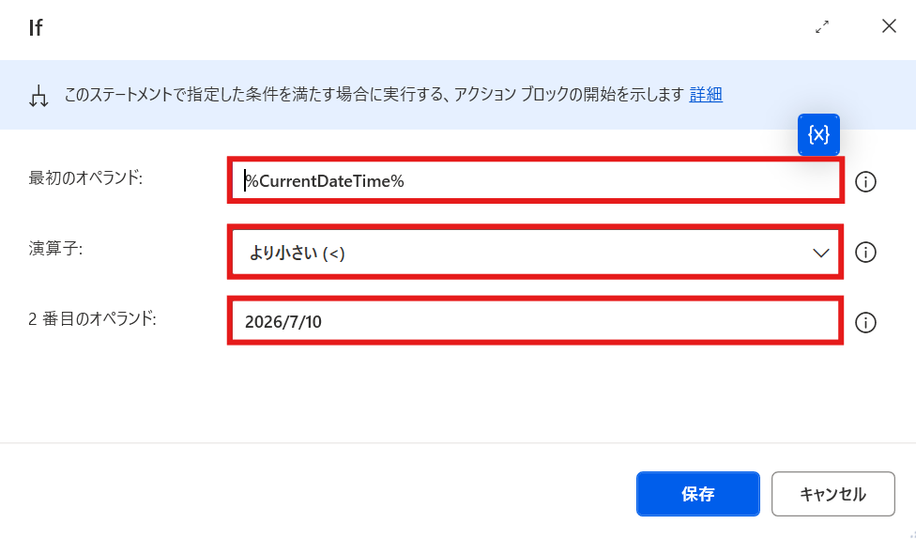
Task: Click the If dialog title
Action: [36, 27]
